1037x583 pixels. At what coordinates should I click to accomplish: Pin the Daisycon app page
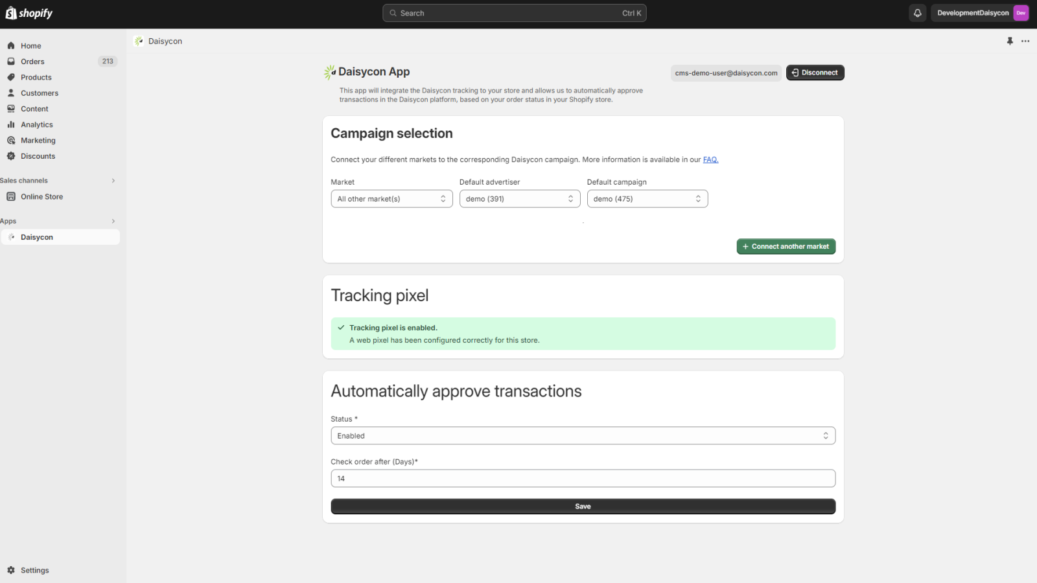[x=1009, y=41]
